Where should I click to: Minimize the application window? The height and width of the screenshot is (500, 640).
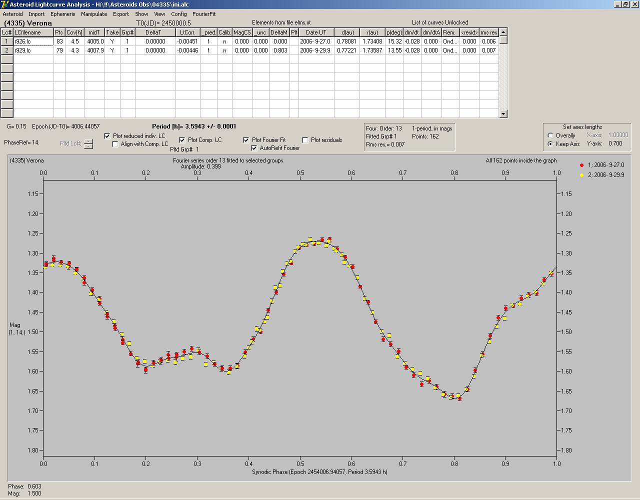click(x=617, y=4)
